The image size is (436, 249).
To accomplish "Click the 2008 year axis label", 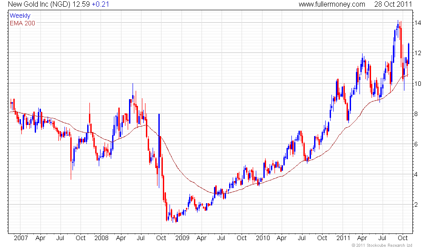I will pyautogui.click(x=101, y=238).
